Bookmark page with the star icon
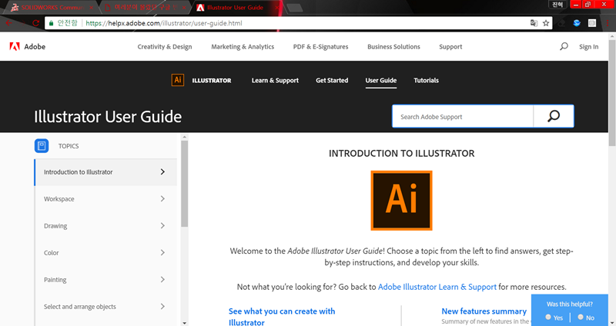The width and height of the screenshot is (616, 326). click(546, 23)
